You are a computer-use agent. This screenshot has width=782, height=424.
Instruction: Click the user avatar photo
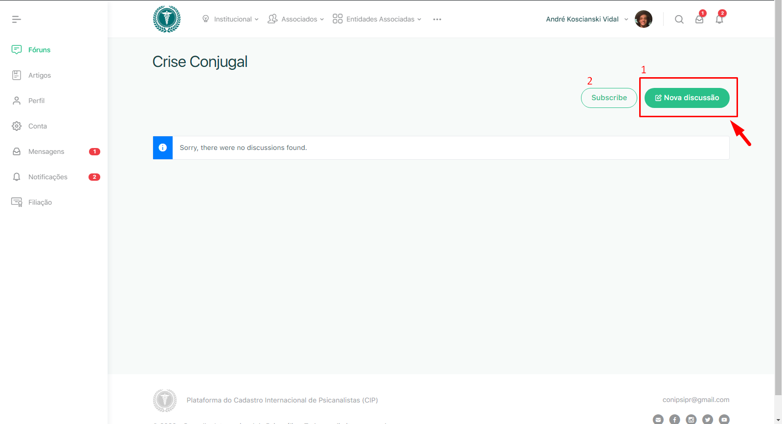coord(643,19)
